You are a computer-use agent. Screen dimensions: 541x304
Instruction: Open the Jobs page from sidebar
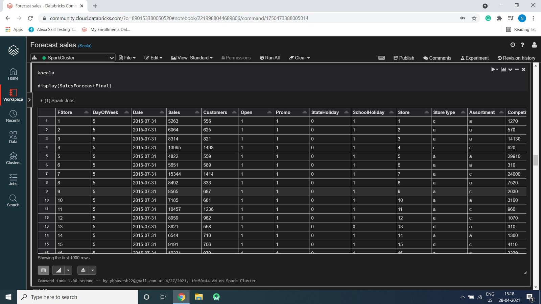13,179
